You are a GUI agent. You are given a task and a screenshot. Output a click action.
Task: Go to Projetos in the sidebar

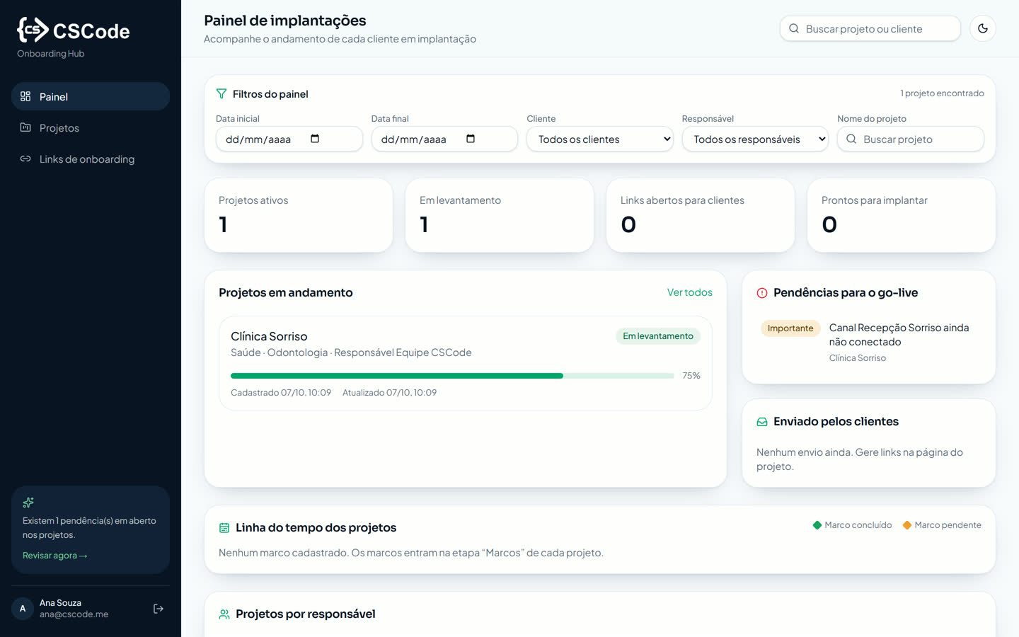pyautogui.click(x=91, y=127)
